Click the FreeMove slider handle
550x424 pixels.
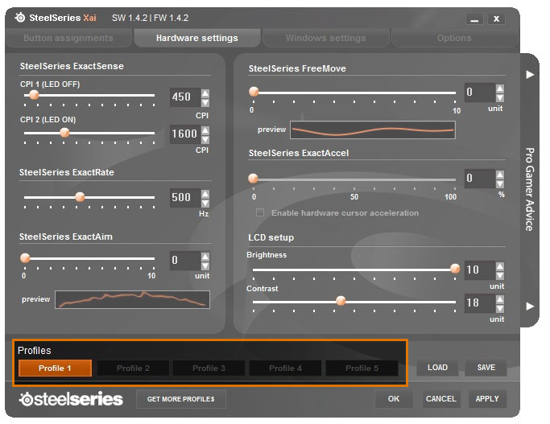[254, 92]
